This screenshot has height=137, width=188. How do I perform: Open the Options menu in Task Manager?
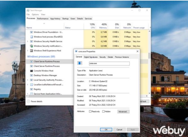[35, 14]
